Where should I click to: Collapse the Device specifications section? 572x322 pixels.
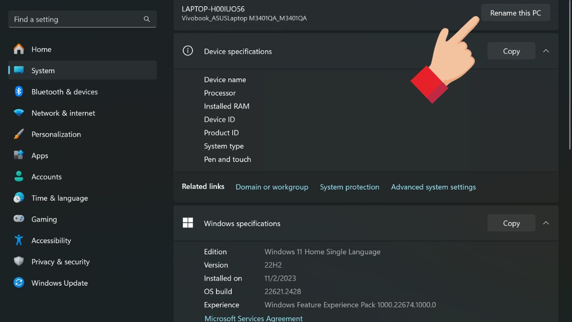click(x=546, y=51)
